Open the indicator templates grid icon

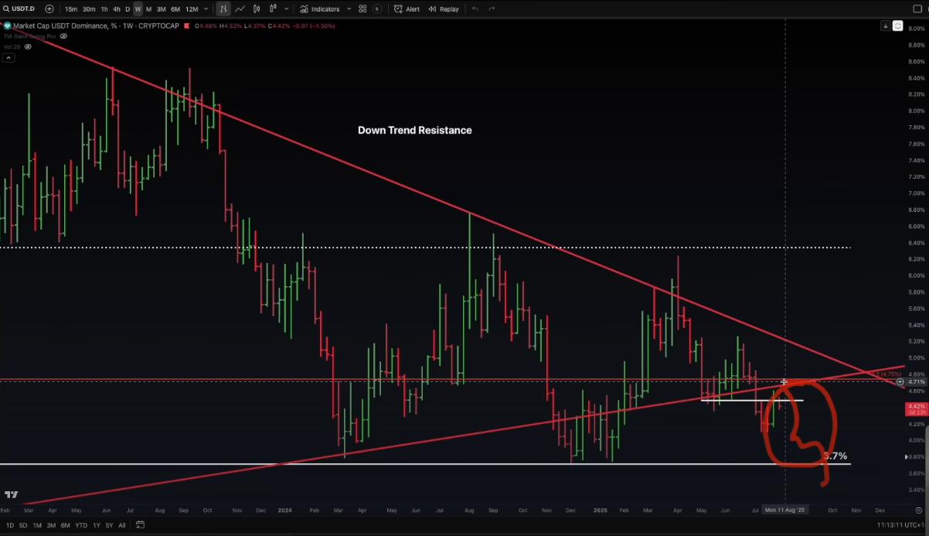(x=362, y=9)
